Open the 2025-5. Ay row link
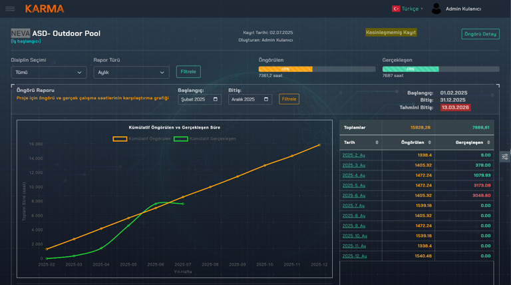 pos(353,186)
